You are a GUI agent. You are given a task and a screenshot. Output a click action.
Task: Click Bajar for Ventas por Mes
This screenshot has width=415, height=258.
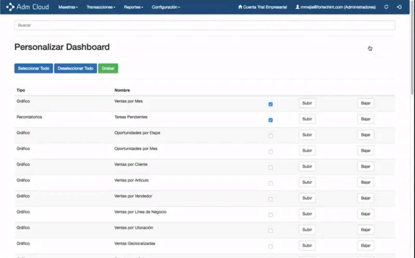(366, 103)
